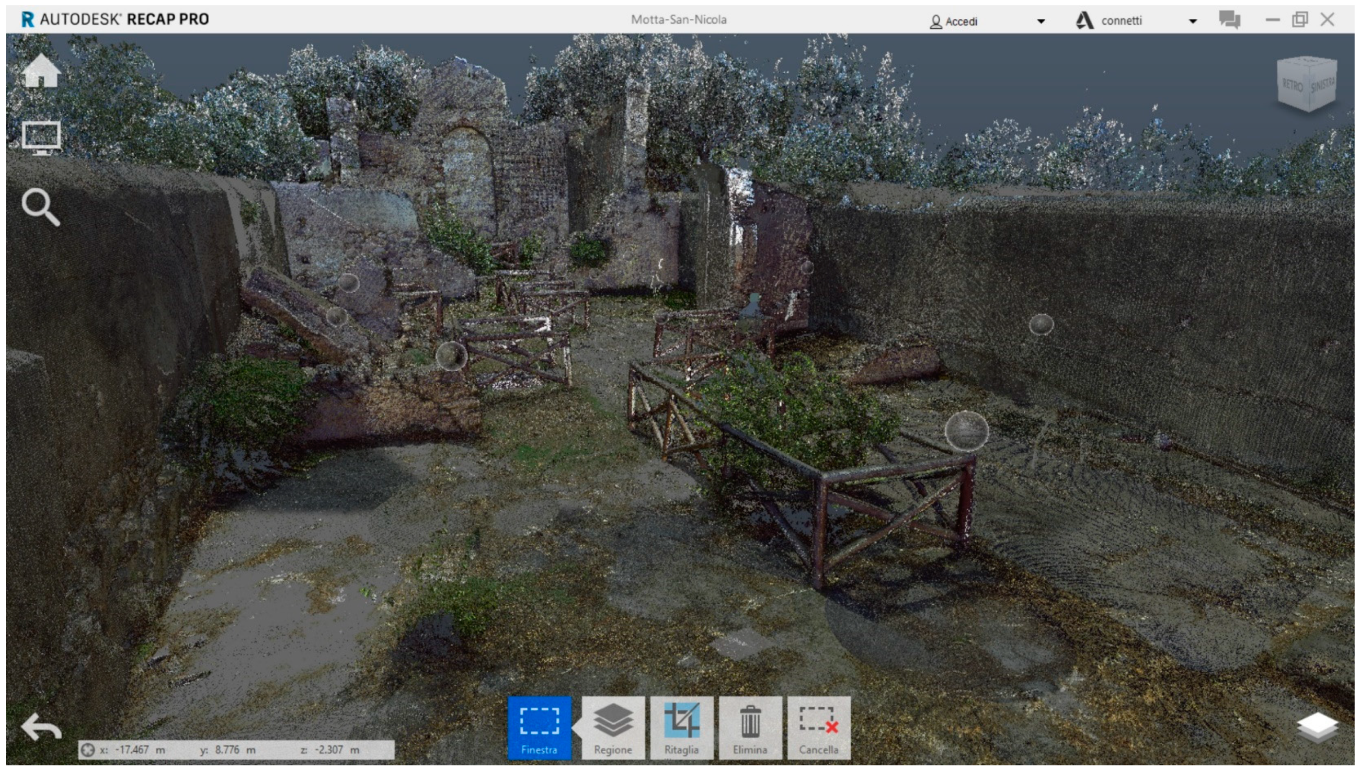Click the Motta-San-Nicola project title
The height and width of the screenshot is (770, 1359).
(x=679, y=19)
